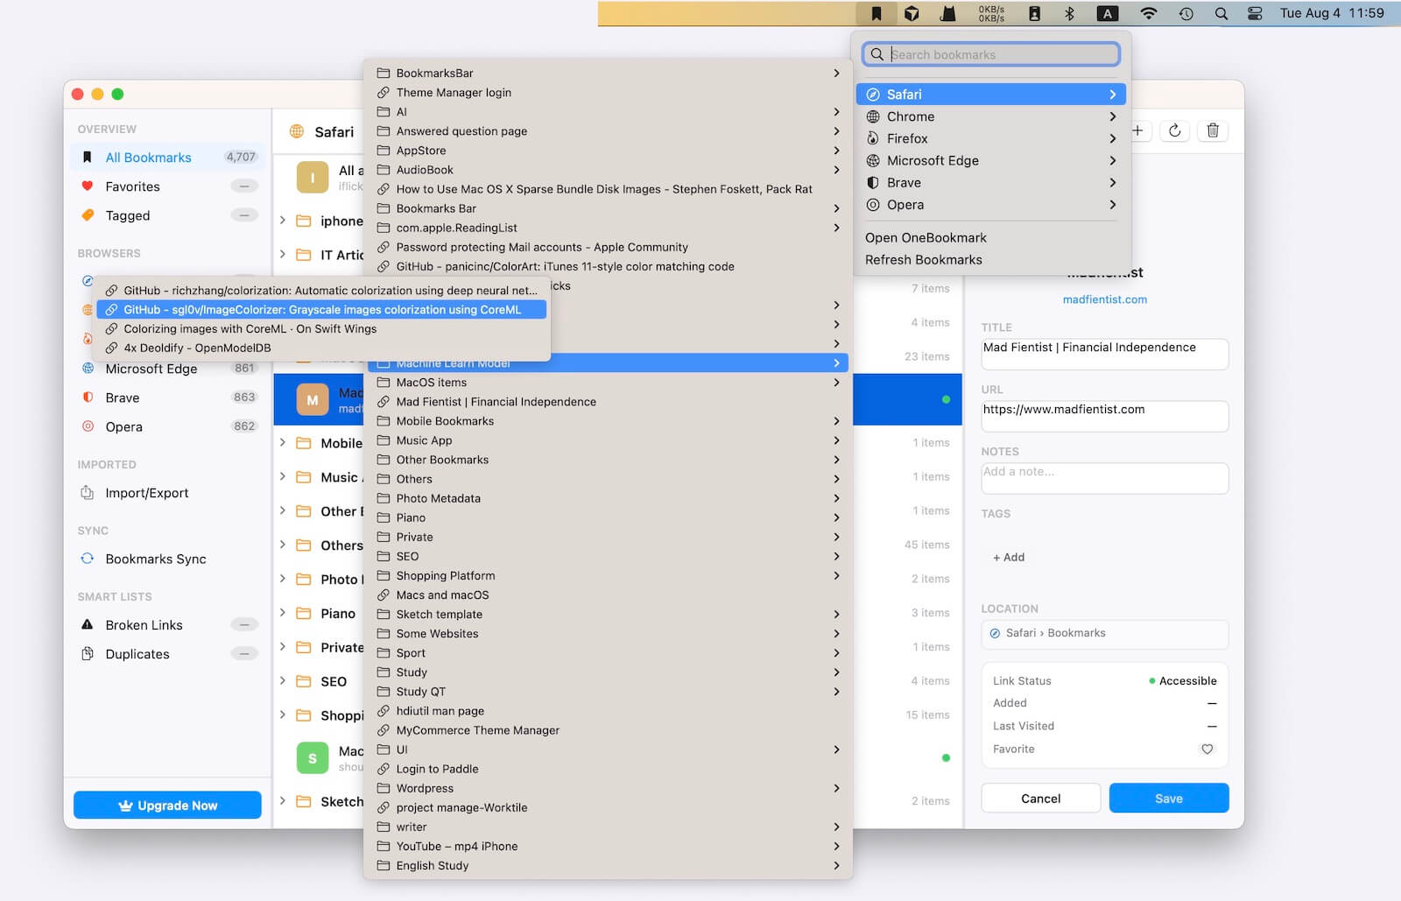Click the Theme Manager login link item
The width and height of the screenshot is (1401, 901).
tap(608, 92)
